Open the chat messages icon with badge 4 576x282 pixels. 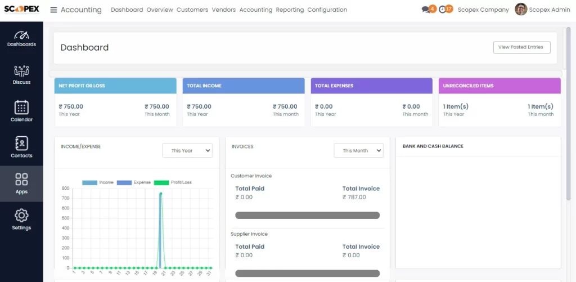tap(429, 10)
